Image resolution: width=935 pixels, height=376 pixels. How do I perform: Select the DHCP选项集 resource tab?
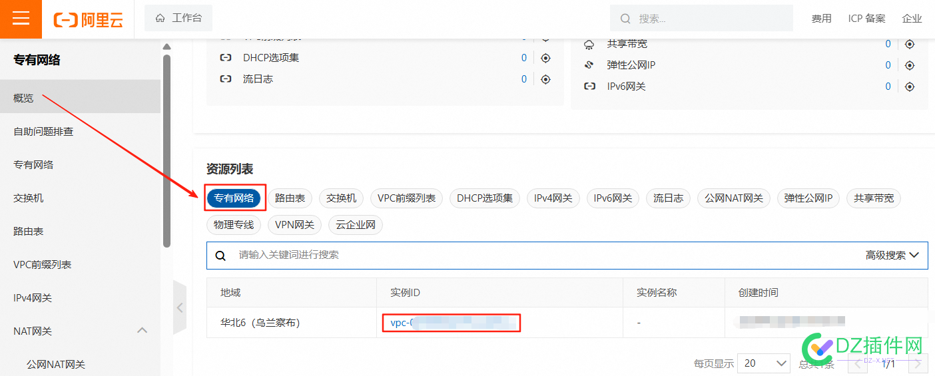485,198
